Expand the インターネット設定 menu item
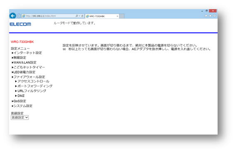Screen dimensions: 235x152 point(27,53)
